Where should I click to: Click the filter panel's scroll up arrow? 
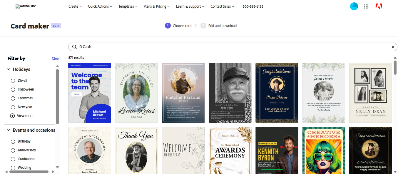(58, 67)
